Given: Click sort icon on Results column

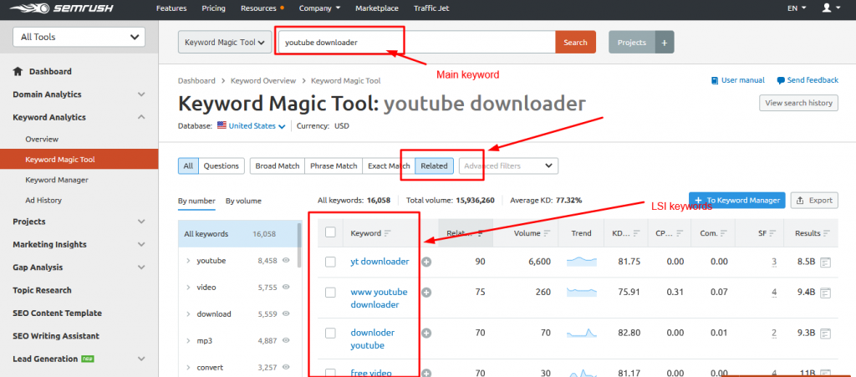Looking at the screenshot, I should coord(827,233).
